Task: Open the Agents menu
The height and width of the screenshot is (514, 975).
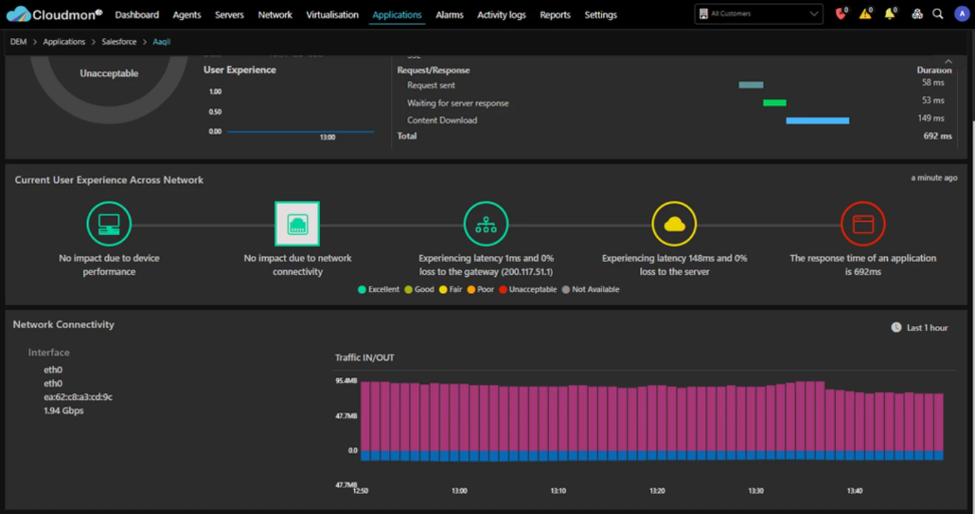Action: [x=187, y=14]
